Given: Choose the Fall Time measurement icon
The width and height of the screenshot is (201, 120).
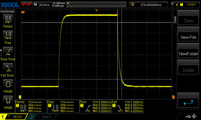Looking at the screenshot, I should [8, 68].
